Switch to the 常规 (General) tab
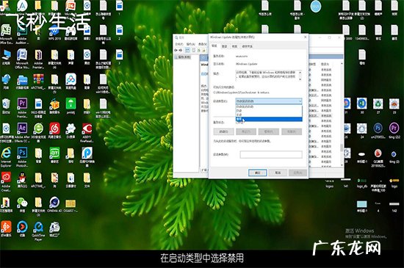Viewport: 404px width, 268px height. (214, 46)
